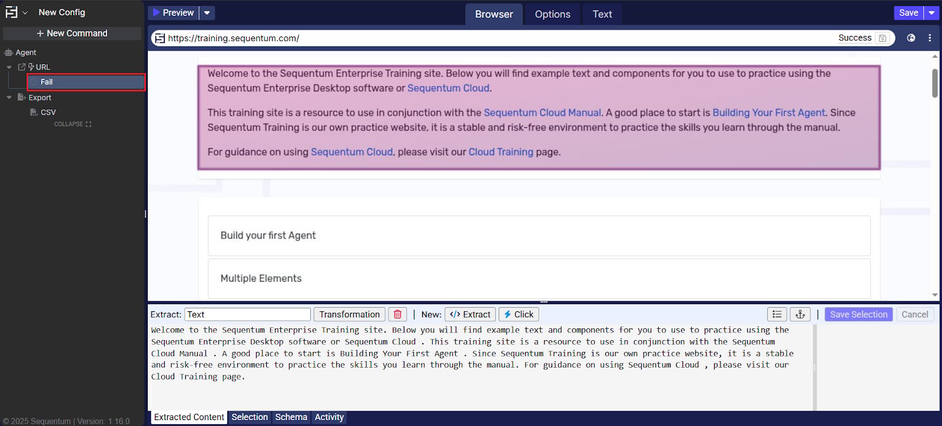The width and height of the screenshot is (942, 426).
Task: Follow the Sequentum Cloud Manual link
Action: tap(542, 112)
